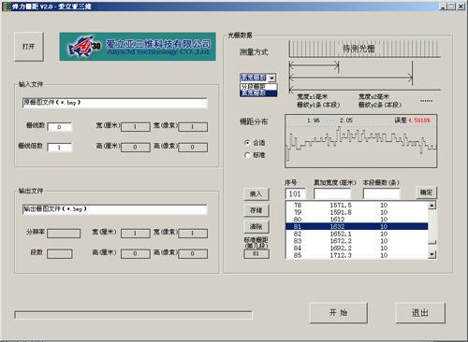The width and height of the screenshot is (468, 342).
Task: Open the 测量方式 dropdown arrow
Action: (272, 78)
